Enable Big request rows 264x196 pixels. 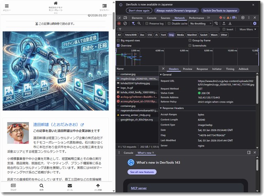pos(118,40)
